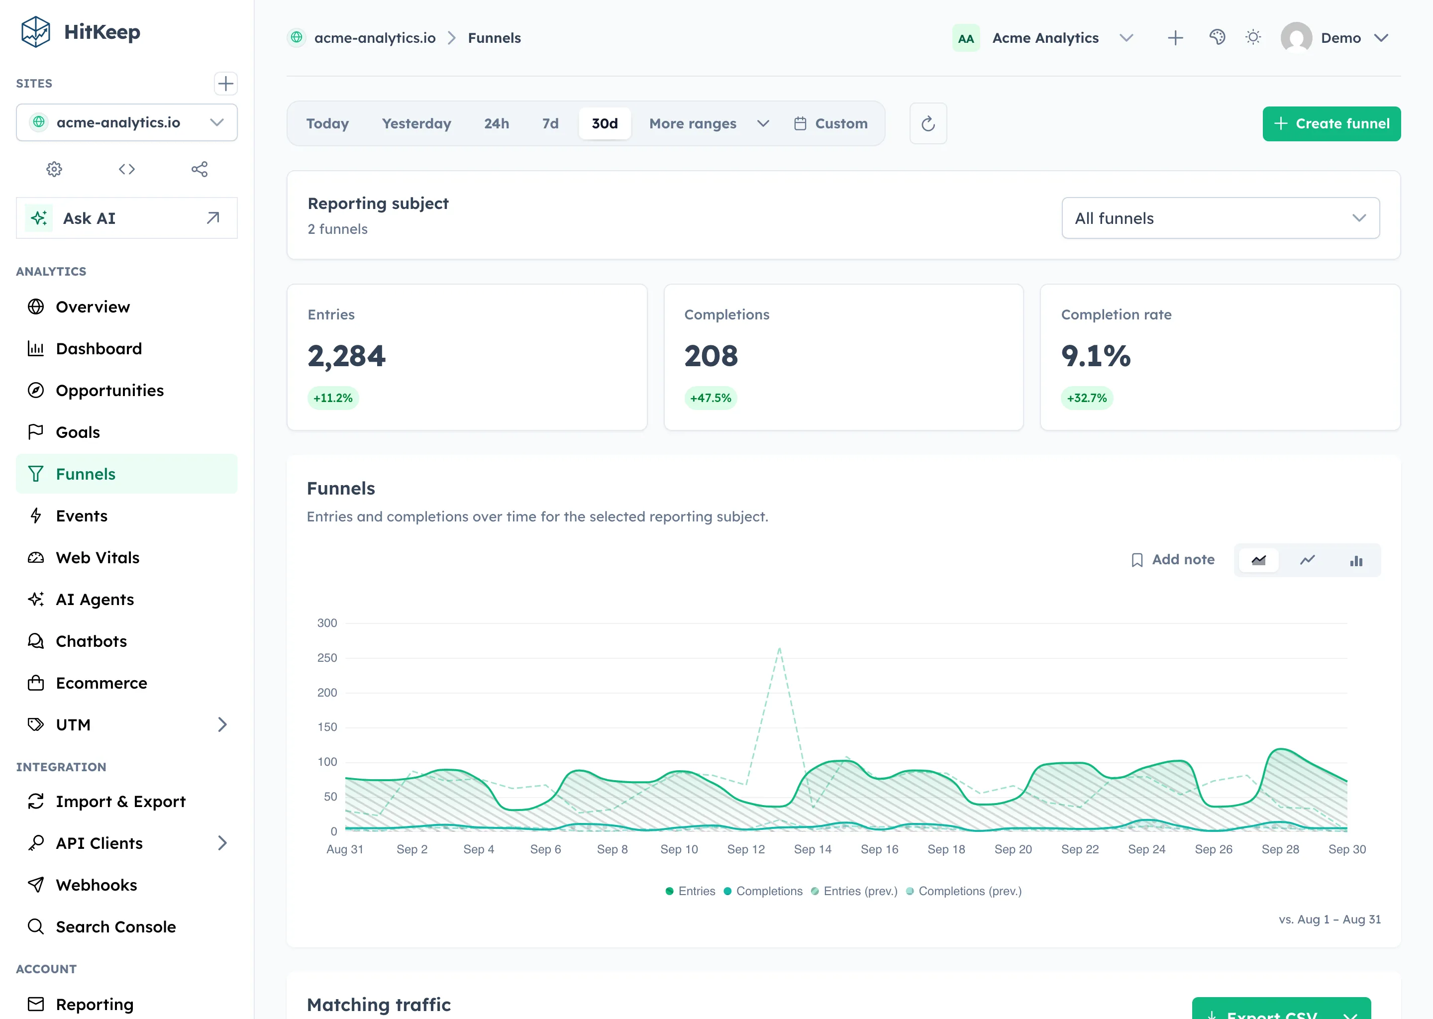Expand the UTM submenu
This screenshot has height=1019, width=1433.
[x=222, y=725]
